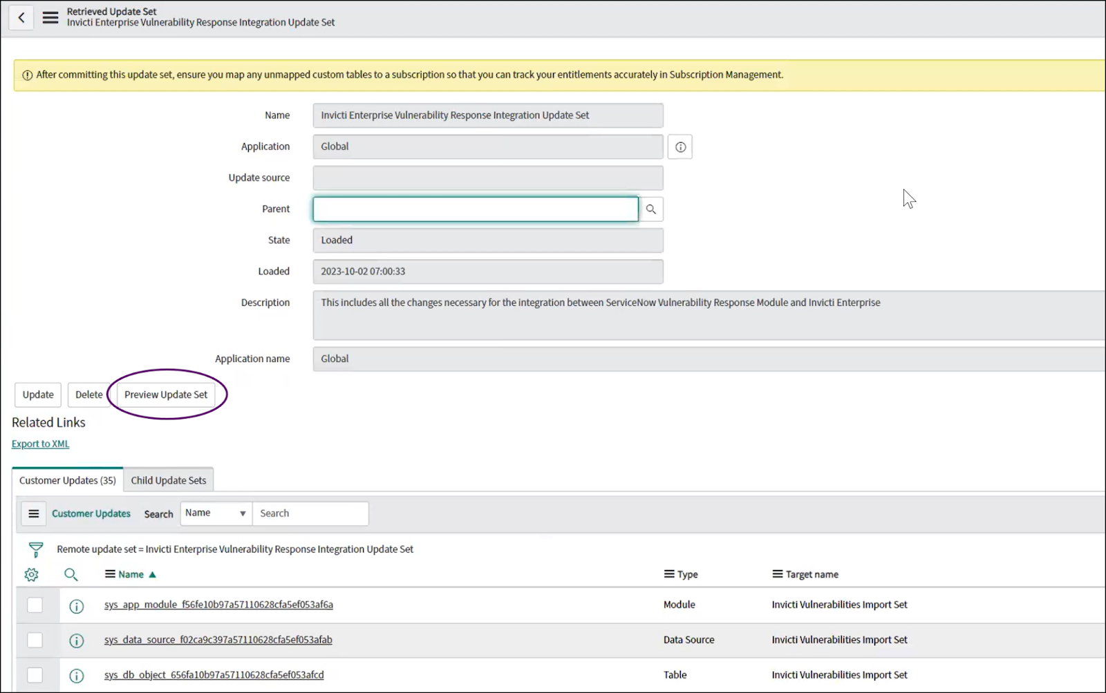Click the back navigation arrow at top left
Viewport: 1106px width, 693px height.
pos(21,17)
